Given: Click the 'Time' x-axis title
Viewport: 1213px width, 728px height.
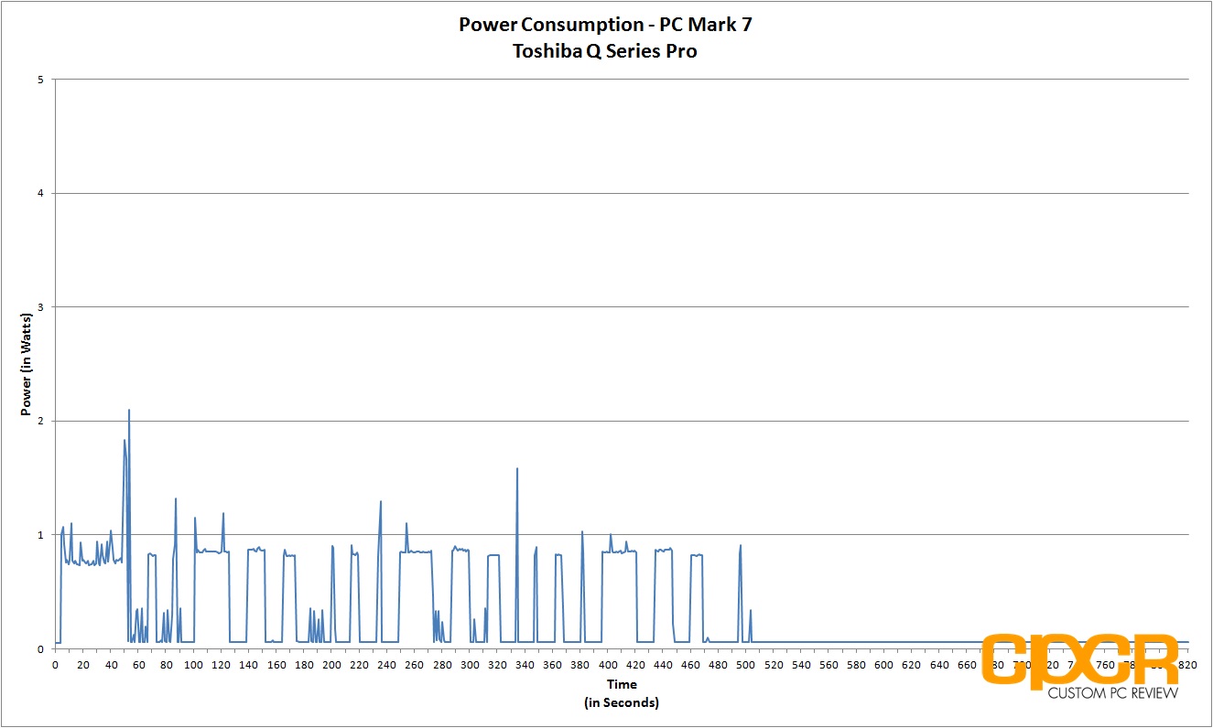Looking at the screenshot, I should 621,684.
